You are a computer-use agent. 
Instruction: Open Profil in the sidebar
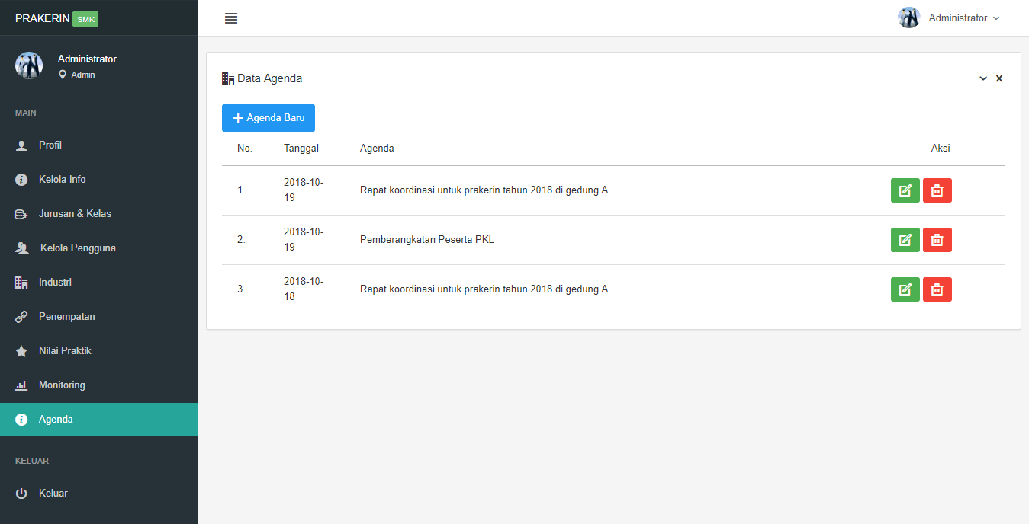point(50,145)
